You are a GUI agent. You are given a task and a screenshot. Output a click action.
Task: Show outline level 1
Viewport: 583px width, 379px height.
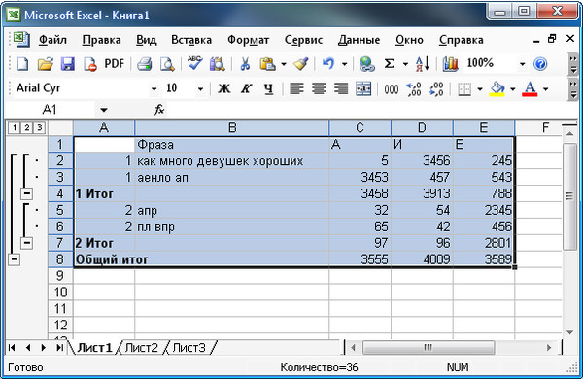pos(15,128)
